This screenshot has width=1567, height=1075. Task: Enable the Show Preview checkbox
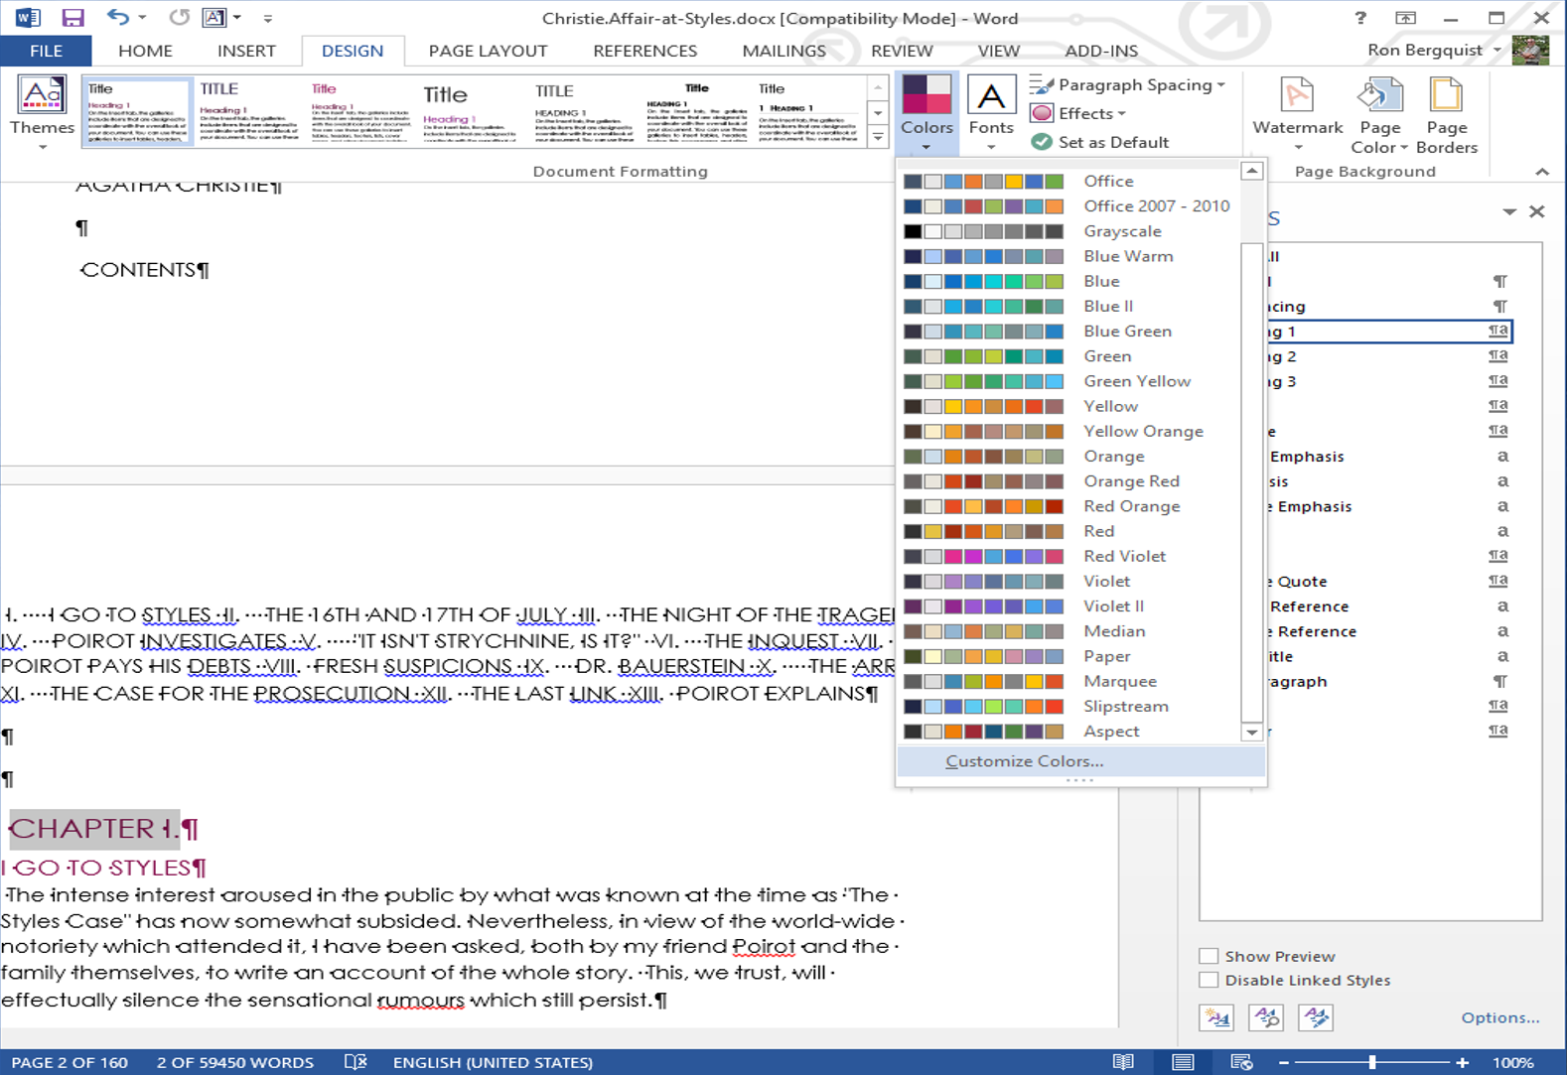pos(1209,956)
